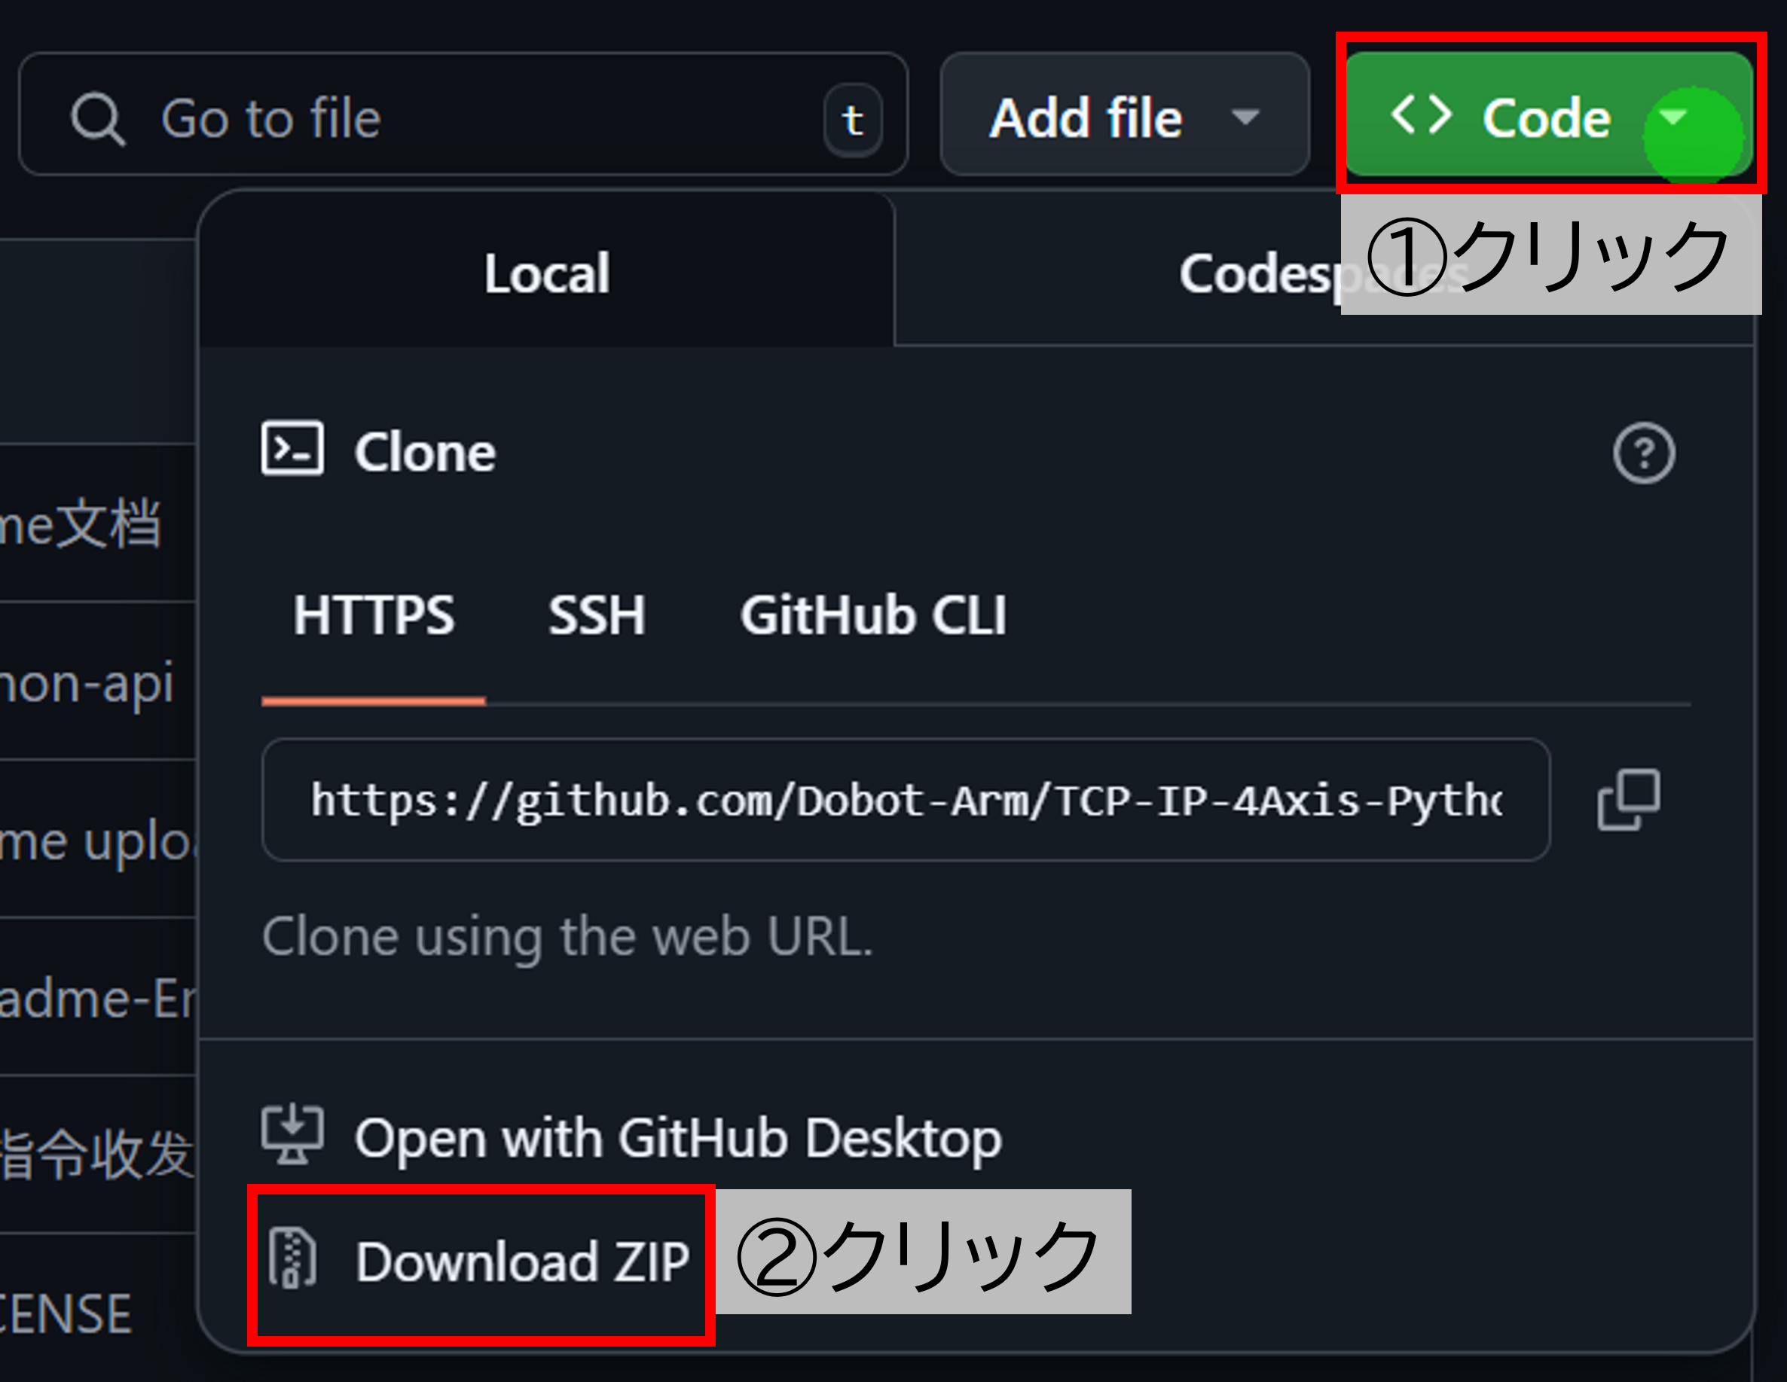Select the HTTPS clone method

tap(373, 615)
